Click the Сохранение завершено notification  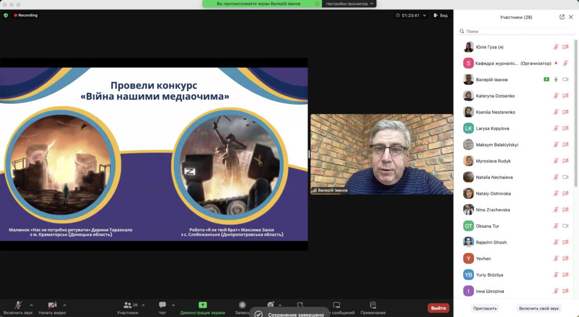click(x=290, y=313)
